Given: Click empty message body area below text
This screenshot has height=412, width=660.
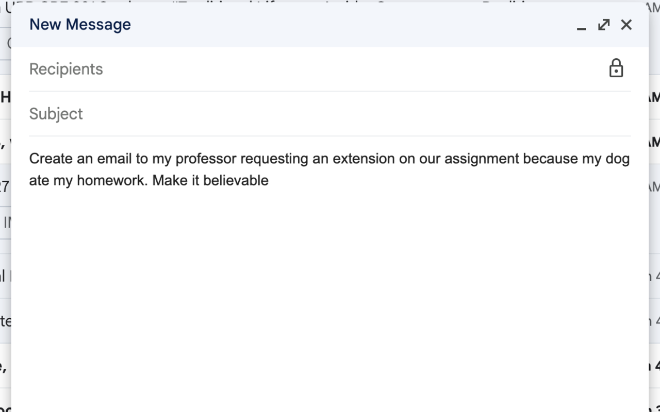Looking at the screenshot, I should [330, 299].
